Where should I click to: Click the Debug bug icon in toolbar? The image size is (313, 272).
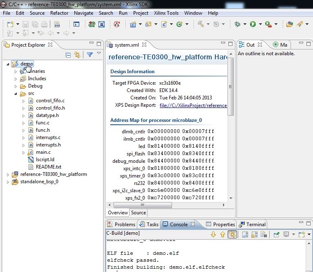[237, 24]
